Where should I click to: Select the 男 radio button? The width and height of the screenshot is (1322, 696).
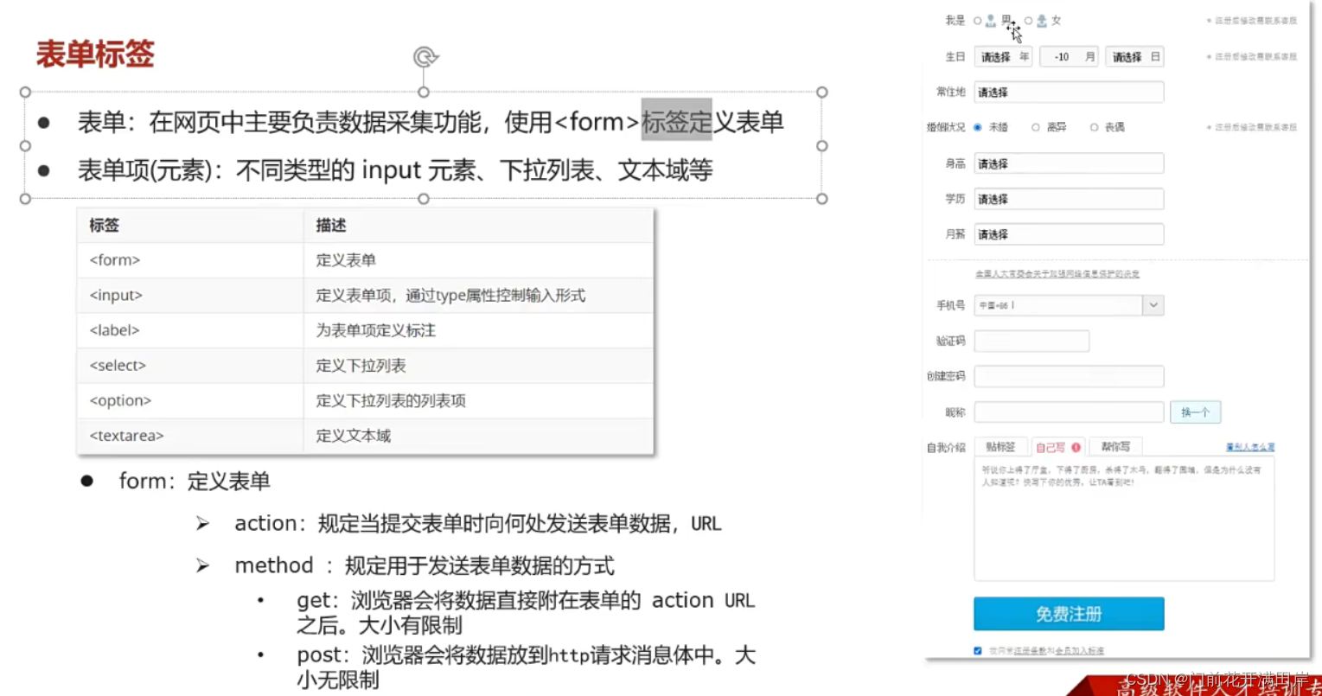[x=978, y=21]
